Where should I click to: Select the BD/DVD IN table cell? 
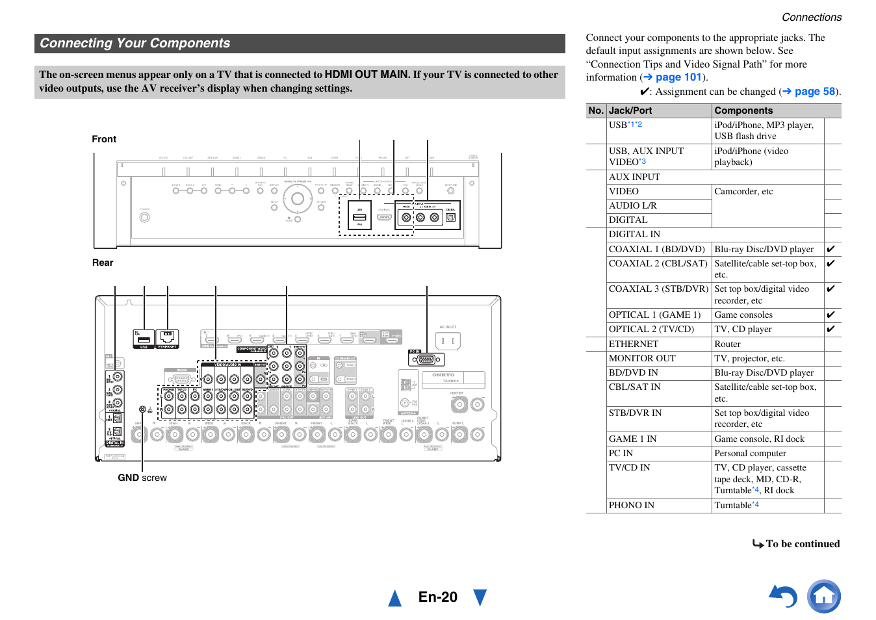[x=659, y=372]
